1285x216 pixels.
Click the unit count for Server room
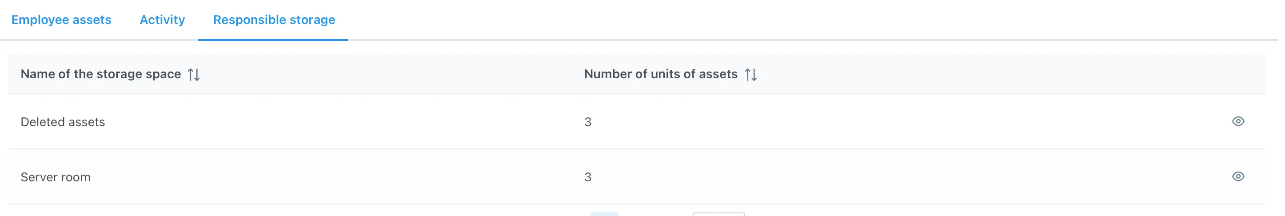click(588, 177)
